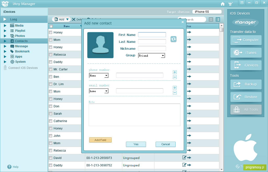Collapse the Long device tree arrow

5,19
